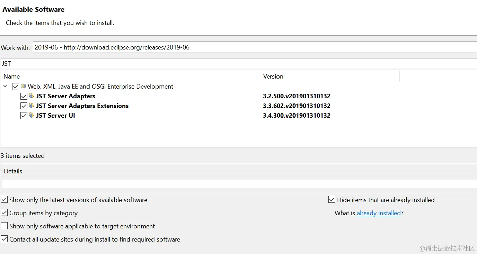Click the feature icon next to JST Server Adapters
Screen dimensions: 477x254
32,96
